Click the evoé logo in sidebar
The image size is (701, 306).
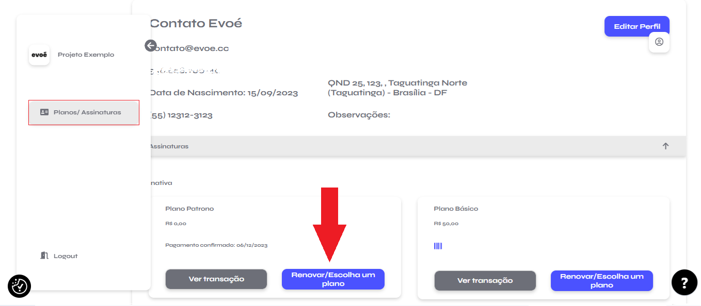pyautogui.click(x=39, y=55)
